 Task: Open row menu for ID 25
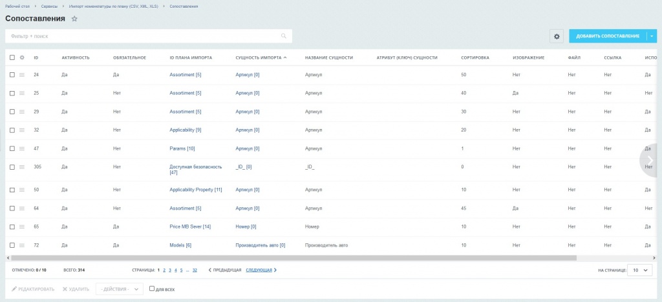pos(22,93)
